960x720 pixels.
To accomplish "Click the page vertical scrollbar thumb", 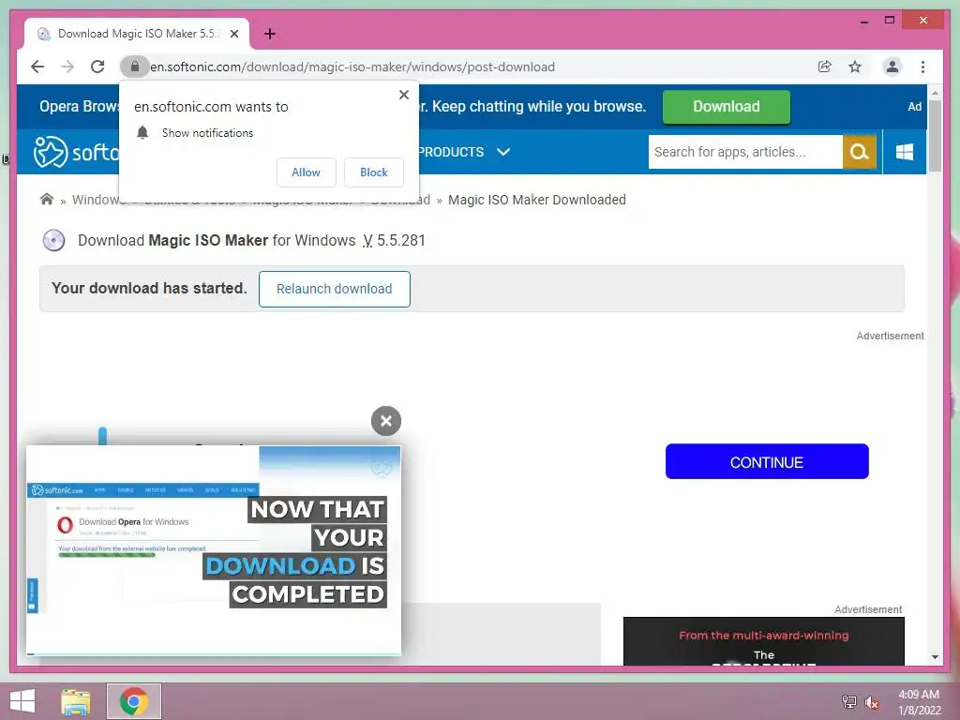I will tap(935, 135).
